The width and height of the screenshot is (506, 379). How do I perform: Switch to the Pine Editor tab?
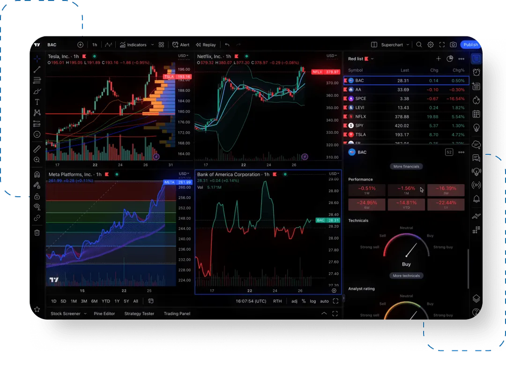pos(104,313)
